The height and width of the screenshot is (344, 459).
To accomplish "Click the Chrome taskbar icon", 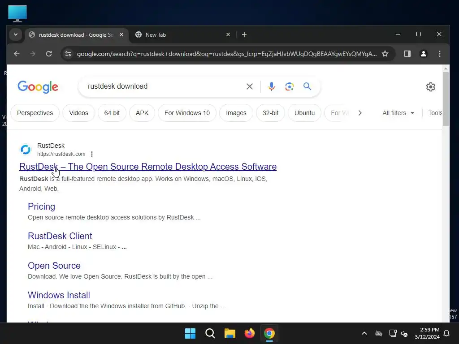I will click(x=269, y=333).
